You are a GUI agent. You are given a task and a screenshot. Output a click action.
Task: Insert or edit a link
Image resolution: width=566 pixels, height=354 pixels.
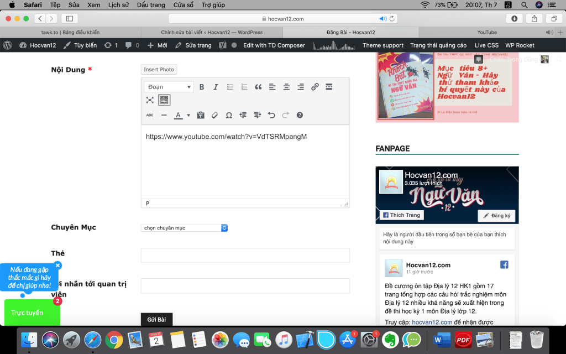(315, 87)
